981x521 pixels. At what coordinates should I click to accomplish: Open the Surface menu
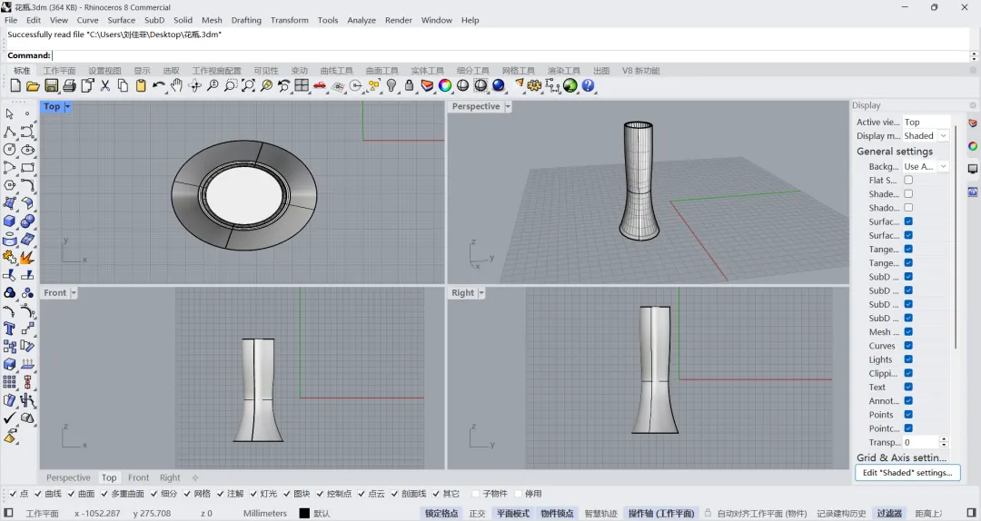click(122, 20)
